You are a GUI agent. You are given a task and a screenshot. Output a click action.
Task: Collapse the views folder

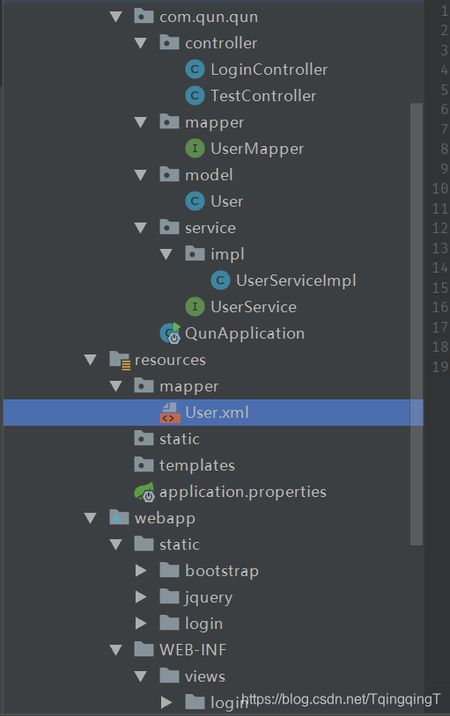pos(141,676)
